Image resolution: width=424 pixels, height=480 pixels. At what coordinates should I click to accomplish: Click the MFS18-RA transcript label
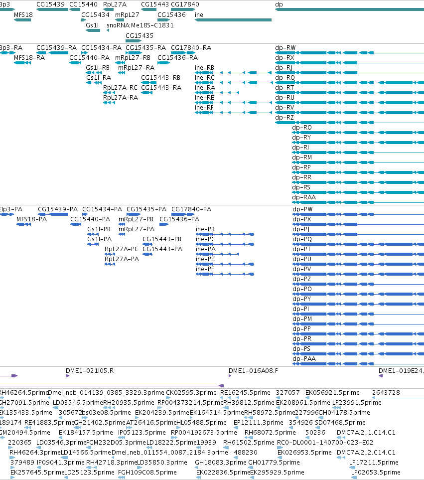[29, 57]
